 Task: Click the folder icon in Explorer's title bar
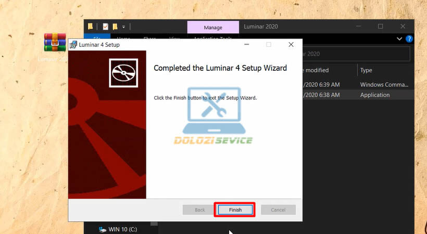tap(91, 27)
